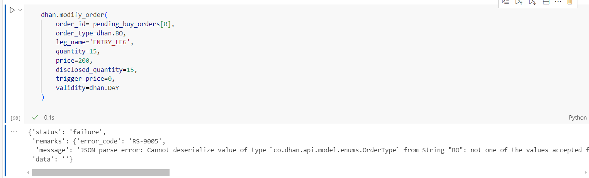589x178 pixels.
Task: Open more cell actions ellipsis in toolbar
Action: click(x=558, y=2)
